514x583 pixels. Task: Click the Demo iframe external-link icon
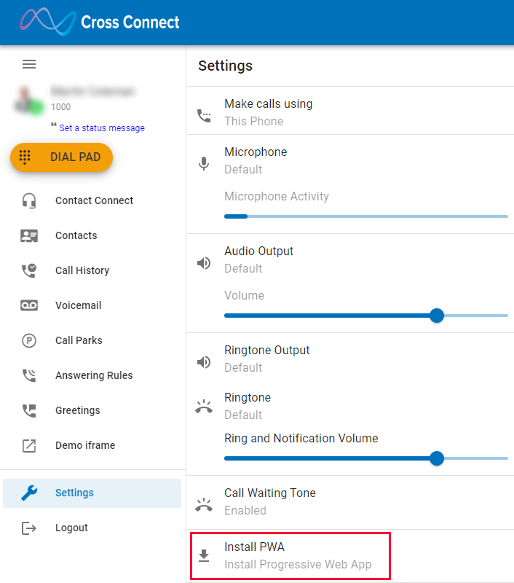click(29, 445)
